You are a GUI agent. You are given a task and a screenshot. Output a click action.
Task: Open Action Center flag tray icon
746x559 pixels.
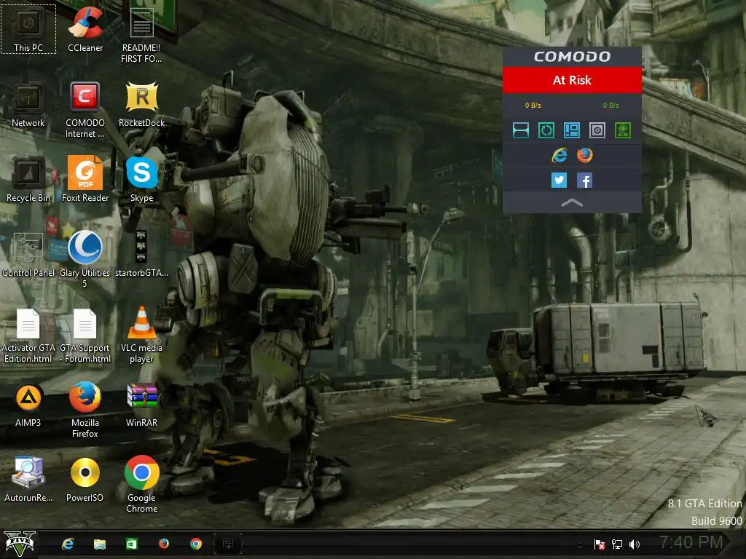point(600,544)
